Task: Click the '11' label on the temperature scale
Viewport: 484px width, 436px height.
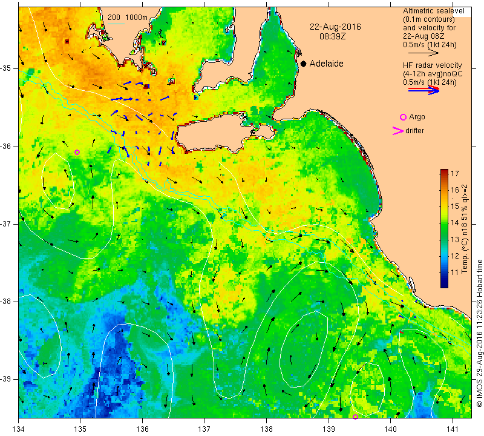Action: (455, 272)
